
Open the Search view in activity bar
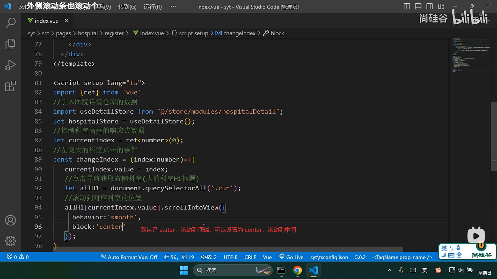[x=10, y=23]
